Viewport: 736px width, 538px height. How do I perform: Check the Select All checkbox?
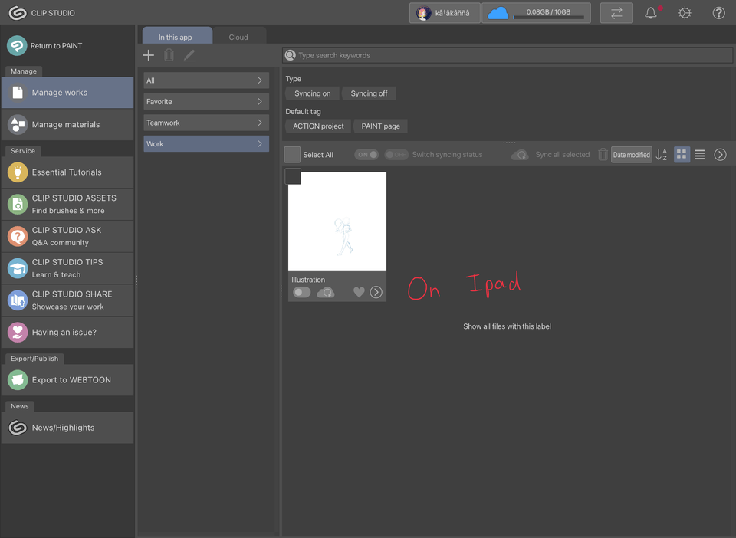click(291, 154)
